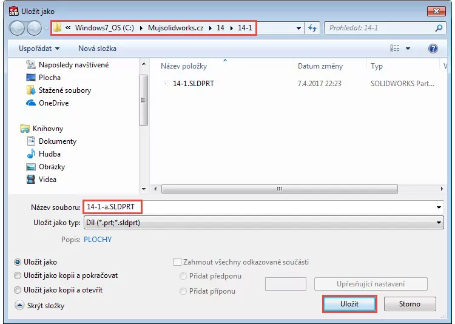Open recent locations arrow beside navigation buttons
This screenshot has width=455, height=324.
tap(47, 29)
